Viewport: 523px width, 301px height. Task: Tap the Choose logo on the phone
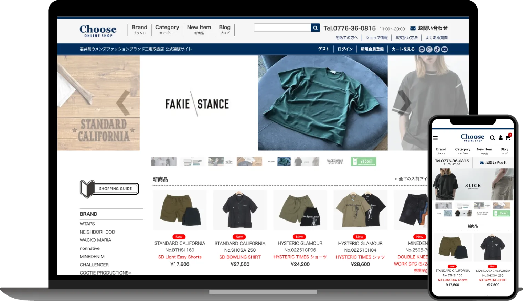tap(472, 138)
